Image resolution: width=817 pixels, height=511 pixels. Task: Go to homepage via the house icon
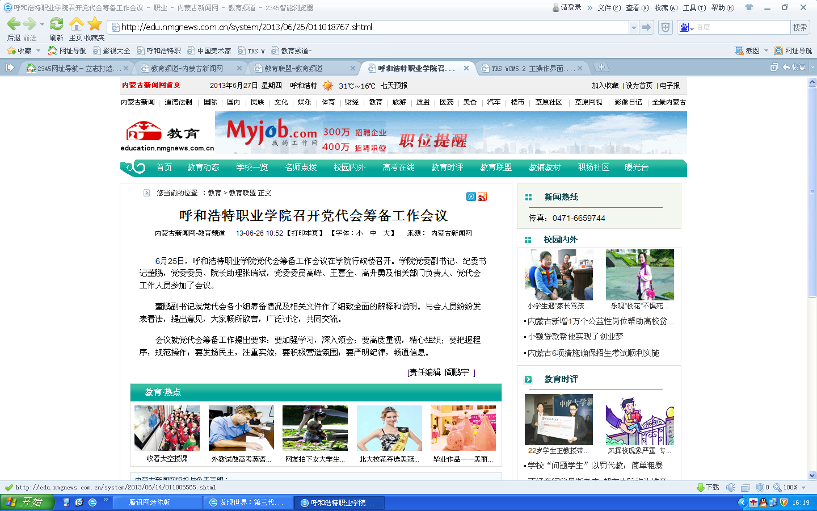click(x=76, y=24)
